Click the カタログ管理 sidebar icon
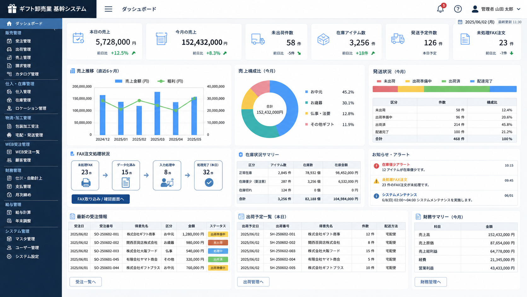 tap(9, 74)
